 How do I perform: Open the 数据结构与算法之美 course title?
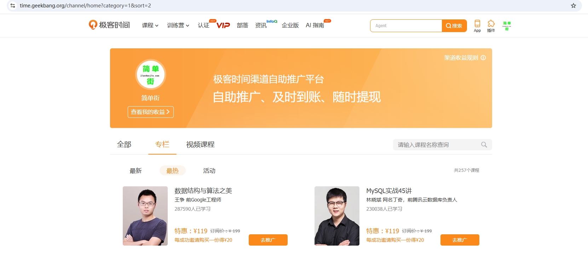[203, 191]
